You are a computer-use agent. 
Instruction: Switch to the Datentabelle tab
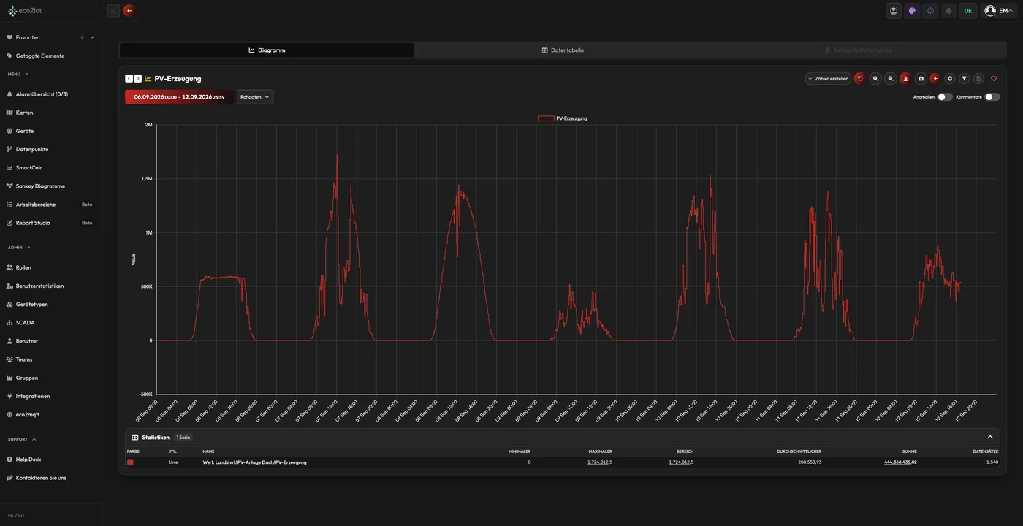click(x=563, y=50)
